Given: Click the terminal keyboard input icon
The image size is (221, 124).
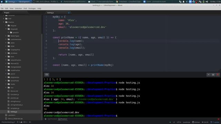Looking at the screenshot, I should pos(47,74).
